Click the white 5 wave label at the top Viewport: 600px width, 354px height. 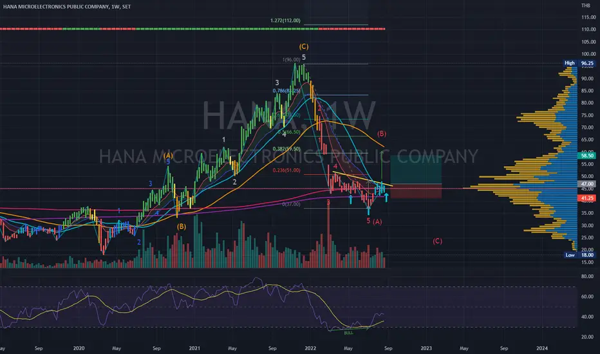(304, 57)
